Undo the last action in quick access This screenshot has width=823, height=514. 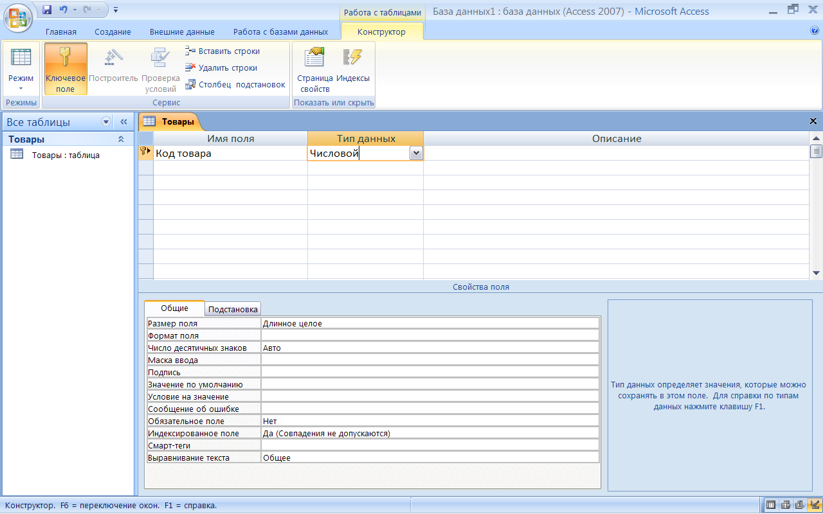pos(63,10)
